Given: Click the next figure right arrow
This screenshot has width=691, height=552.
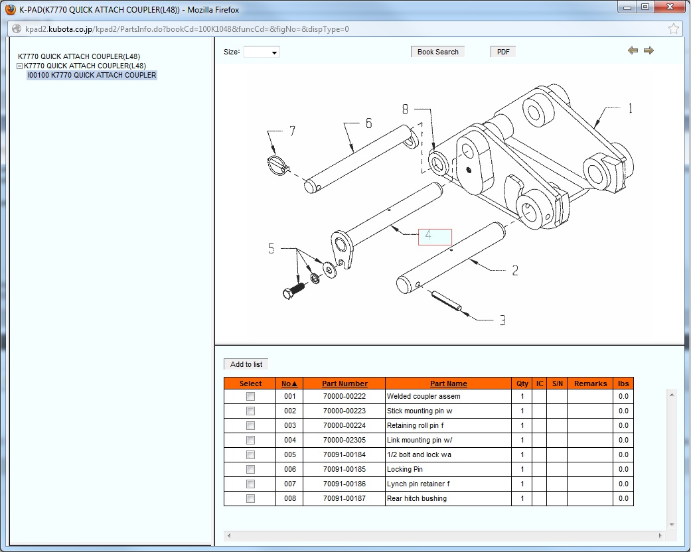Looking at the screenshot, I should coord(649,50).
